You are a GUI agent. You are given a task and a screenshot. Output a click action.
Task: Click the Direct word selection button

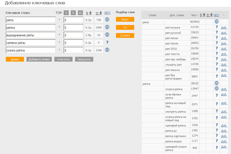(x=125, y=19)
